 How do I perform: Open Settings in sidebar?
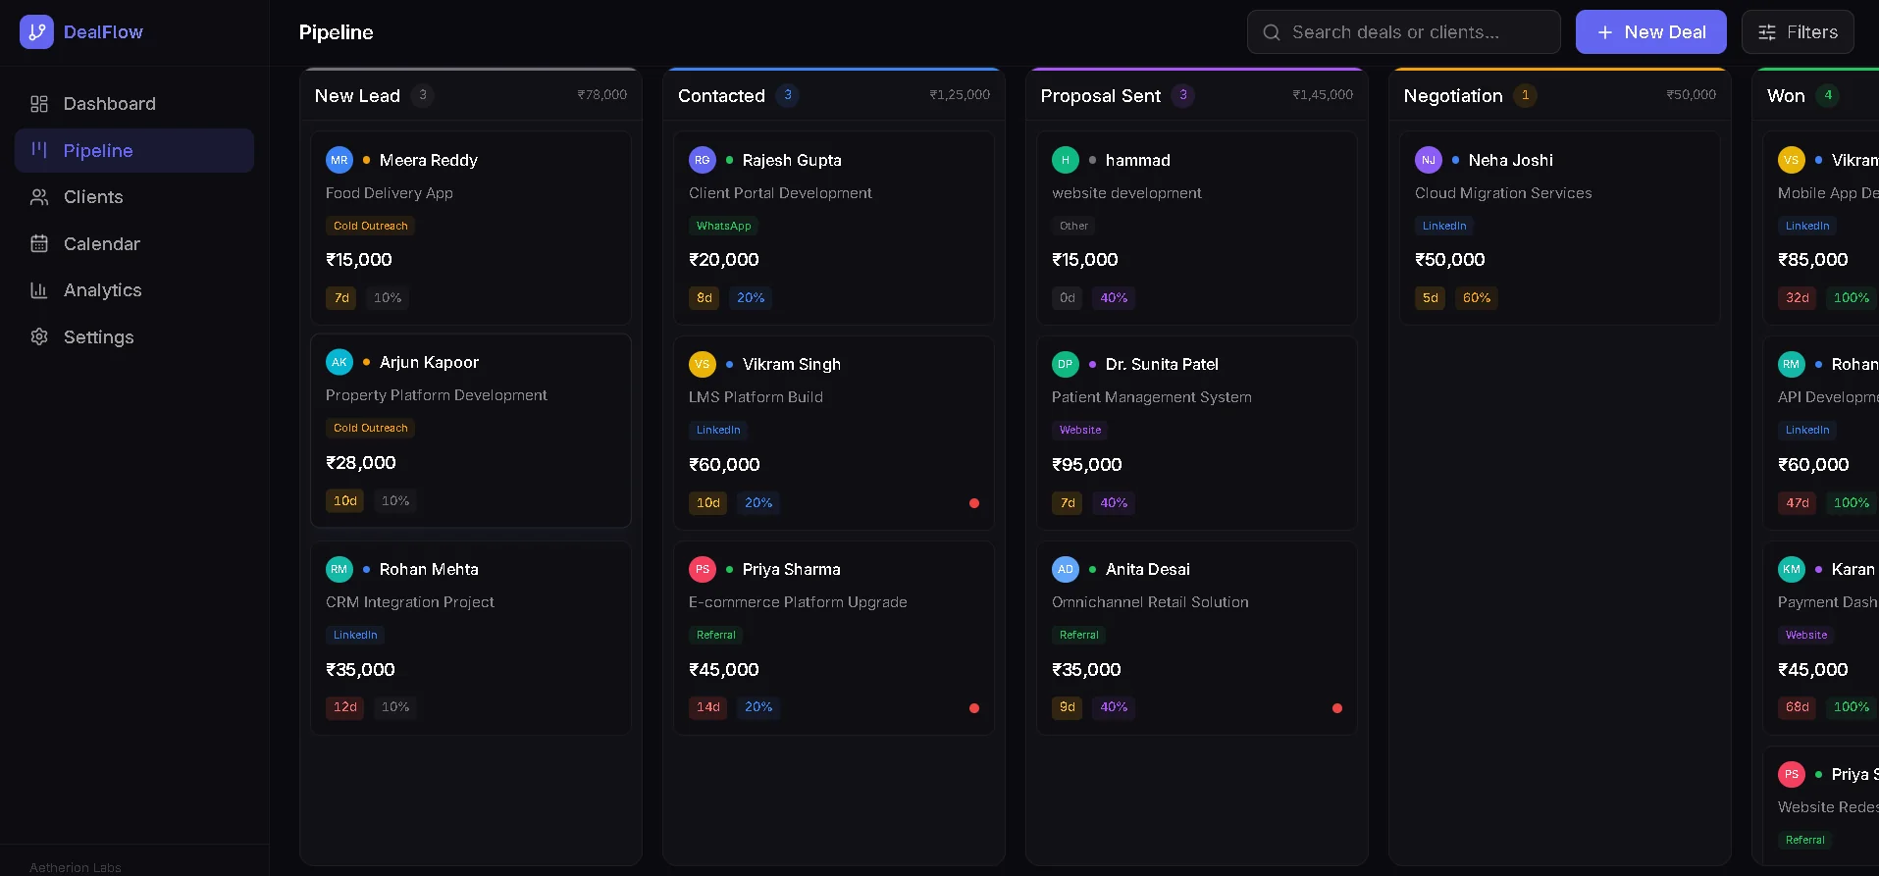point(134,336)
